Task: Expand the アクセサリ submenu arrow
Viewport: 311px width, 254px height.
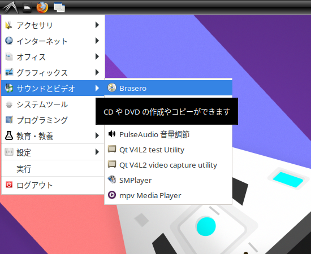Action: 97,25
